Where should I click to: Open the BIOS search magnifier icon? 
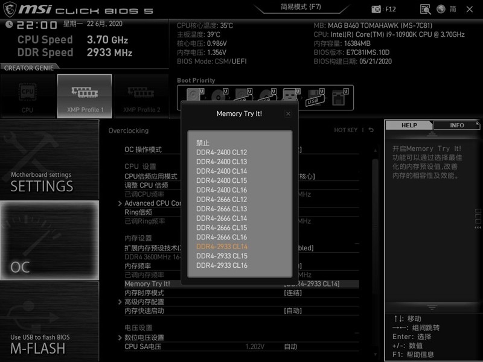[425, 9]
